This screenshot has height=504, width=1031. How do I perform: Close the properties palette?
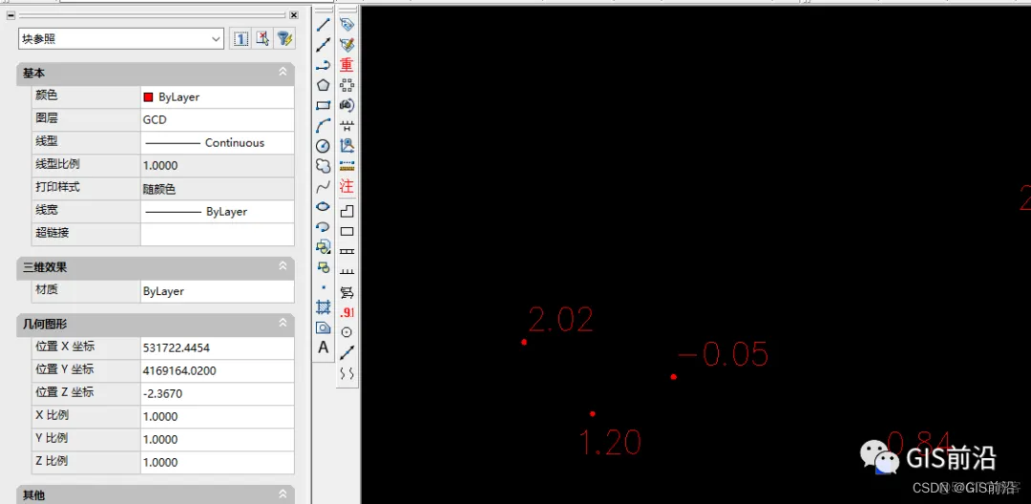pos(293,15)
